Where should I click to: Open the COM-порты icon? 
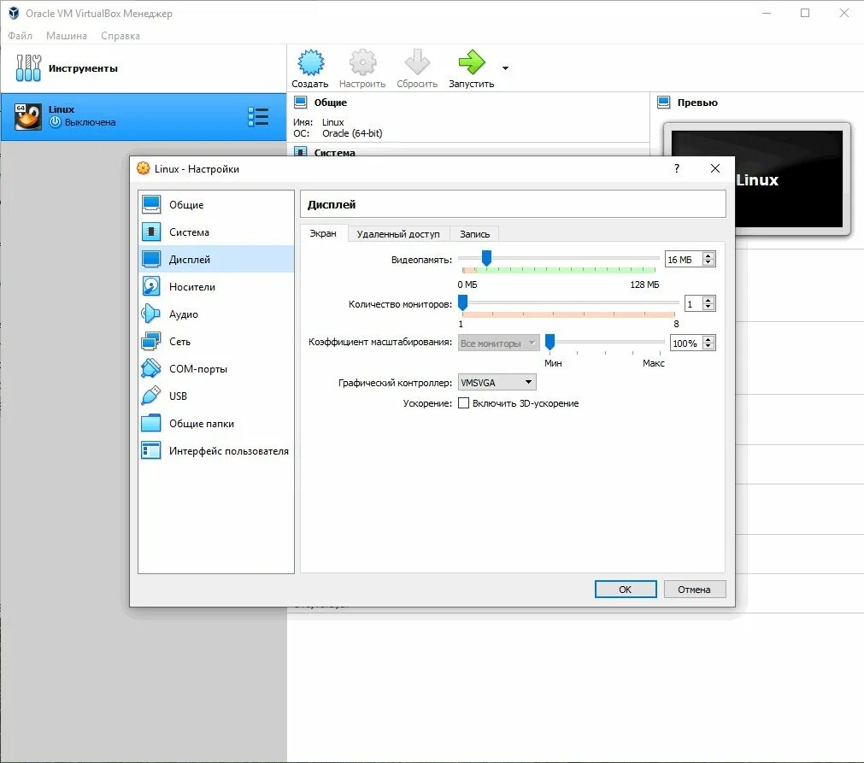tap(151, 368)
